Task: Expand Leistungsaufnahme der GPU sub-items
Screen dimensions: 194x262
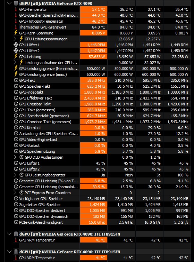Action: (15, 63)
